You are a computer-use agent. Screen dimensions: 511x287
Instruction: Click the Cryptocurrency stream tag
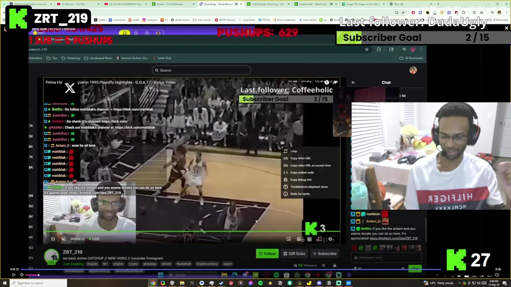[207, 264]
